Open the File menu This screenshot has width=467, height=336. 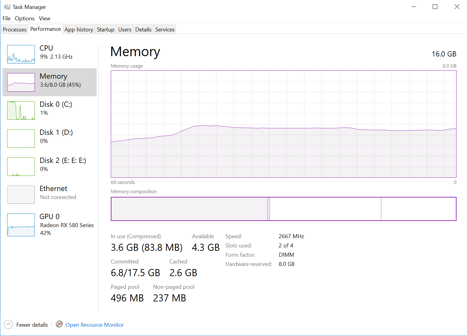click(x=6, y=19)
